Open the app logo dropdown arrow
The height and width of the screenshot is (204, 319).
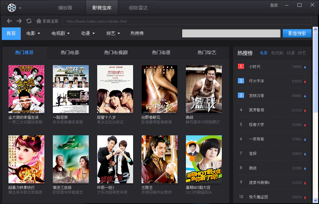pyautogui.click(x=20, y=8)
